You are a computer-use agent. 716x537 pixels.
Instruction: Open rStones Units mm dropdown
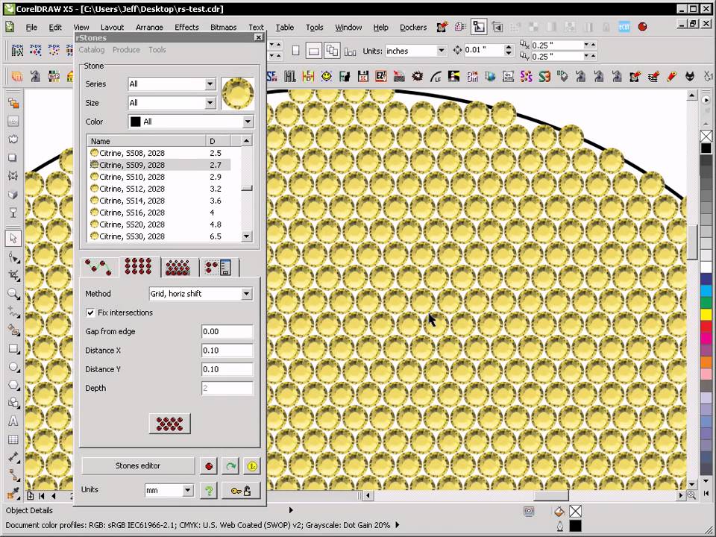188,490
